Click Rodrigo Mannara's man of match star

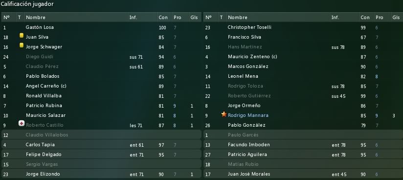[x=224, y=114]
